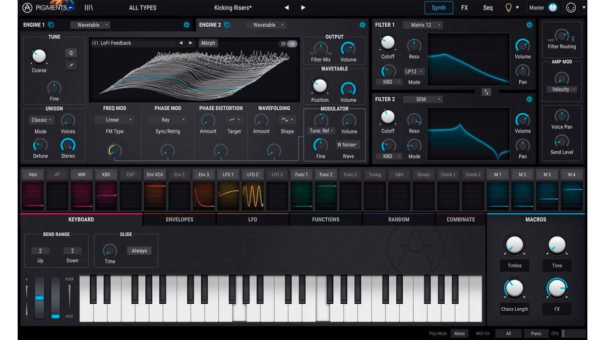Open Engine 2 Wavetable type dropdown
Screen dimensions: 605x340
coord(266,25)
